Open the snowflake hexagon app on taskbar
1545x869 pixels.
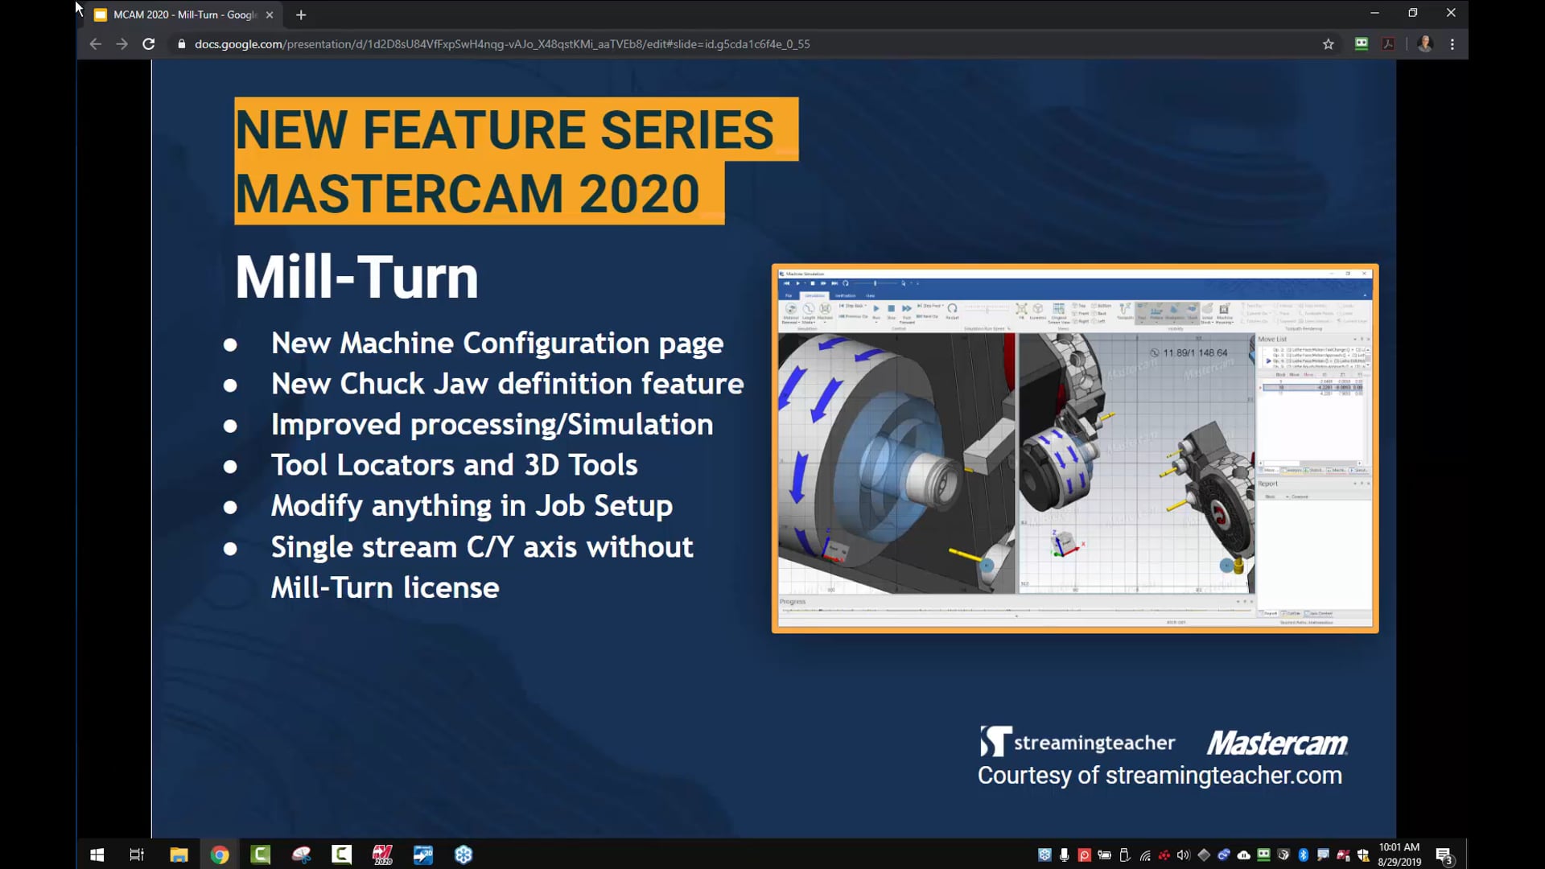[x=463, y=855]
